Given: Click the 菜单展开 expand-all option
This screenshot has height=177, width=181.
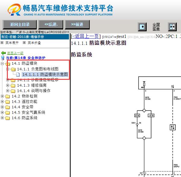Looking at the screenshot, I should pos(12,43).
